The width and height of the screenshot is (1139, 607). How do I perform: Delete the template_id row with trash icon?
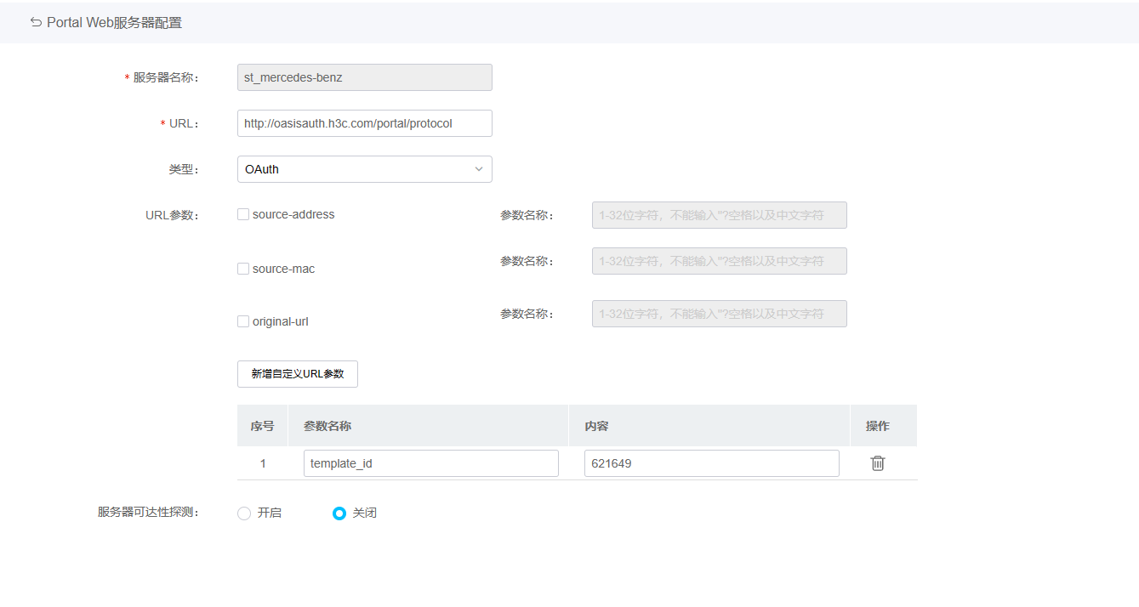click(878, 463)
